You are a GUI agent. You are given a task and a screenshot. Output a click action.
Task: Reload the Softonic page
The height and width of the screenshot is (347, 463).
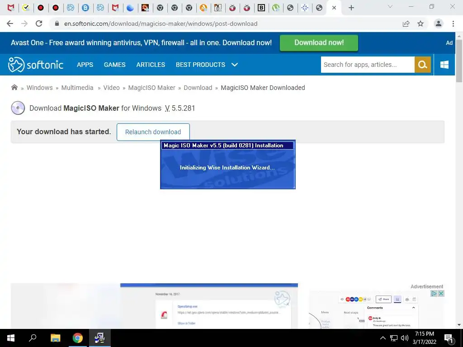click(39, 23)
